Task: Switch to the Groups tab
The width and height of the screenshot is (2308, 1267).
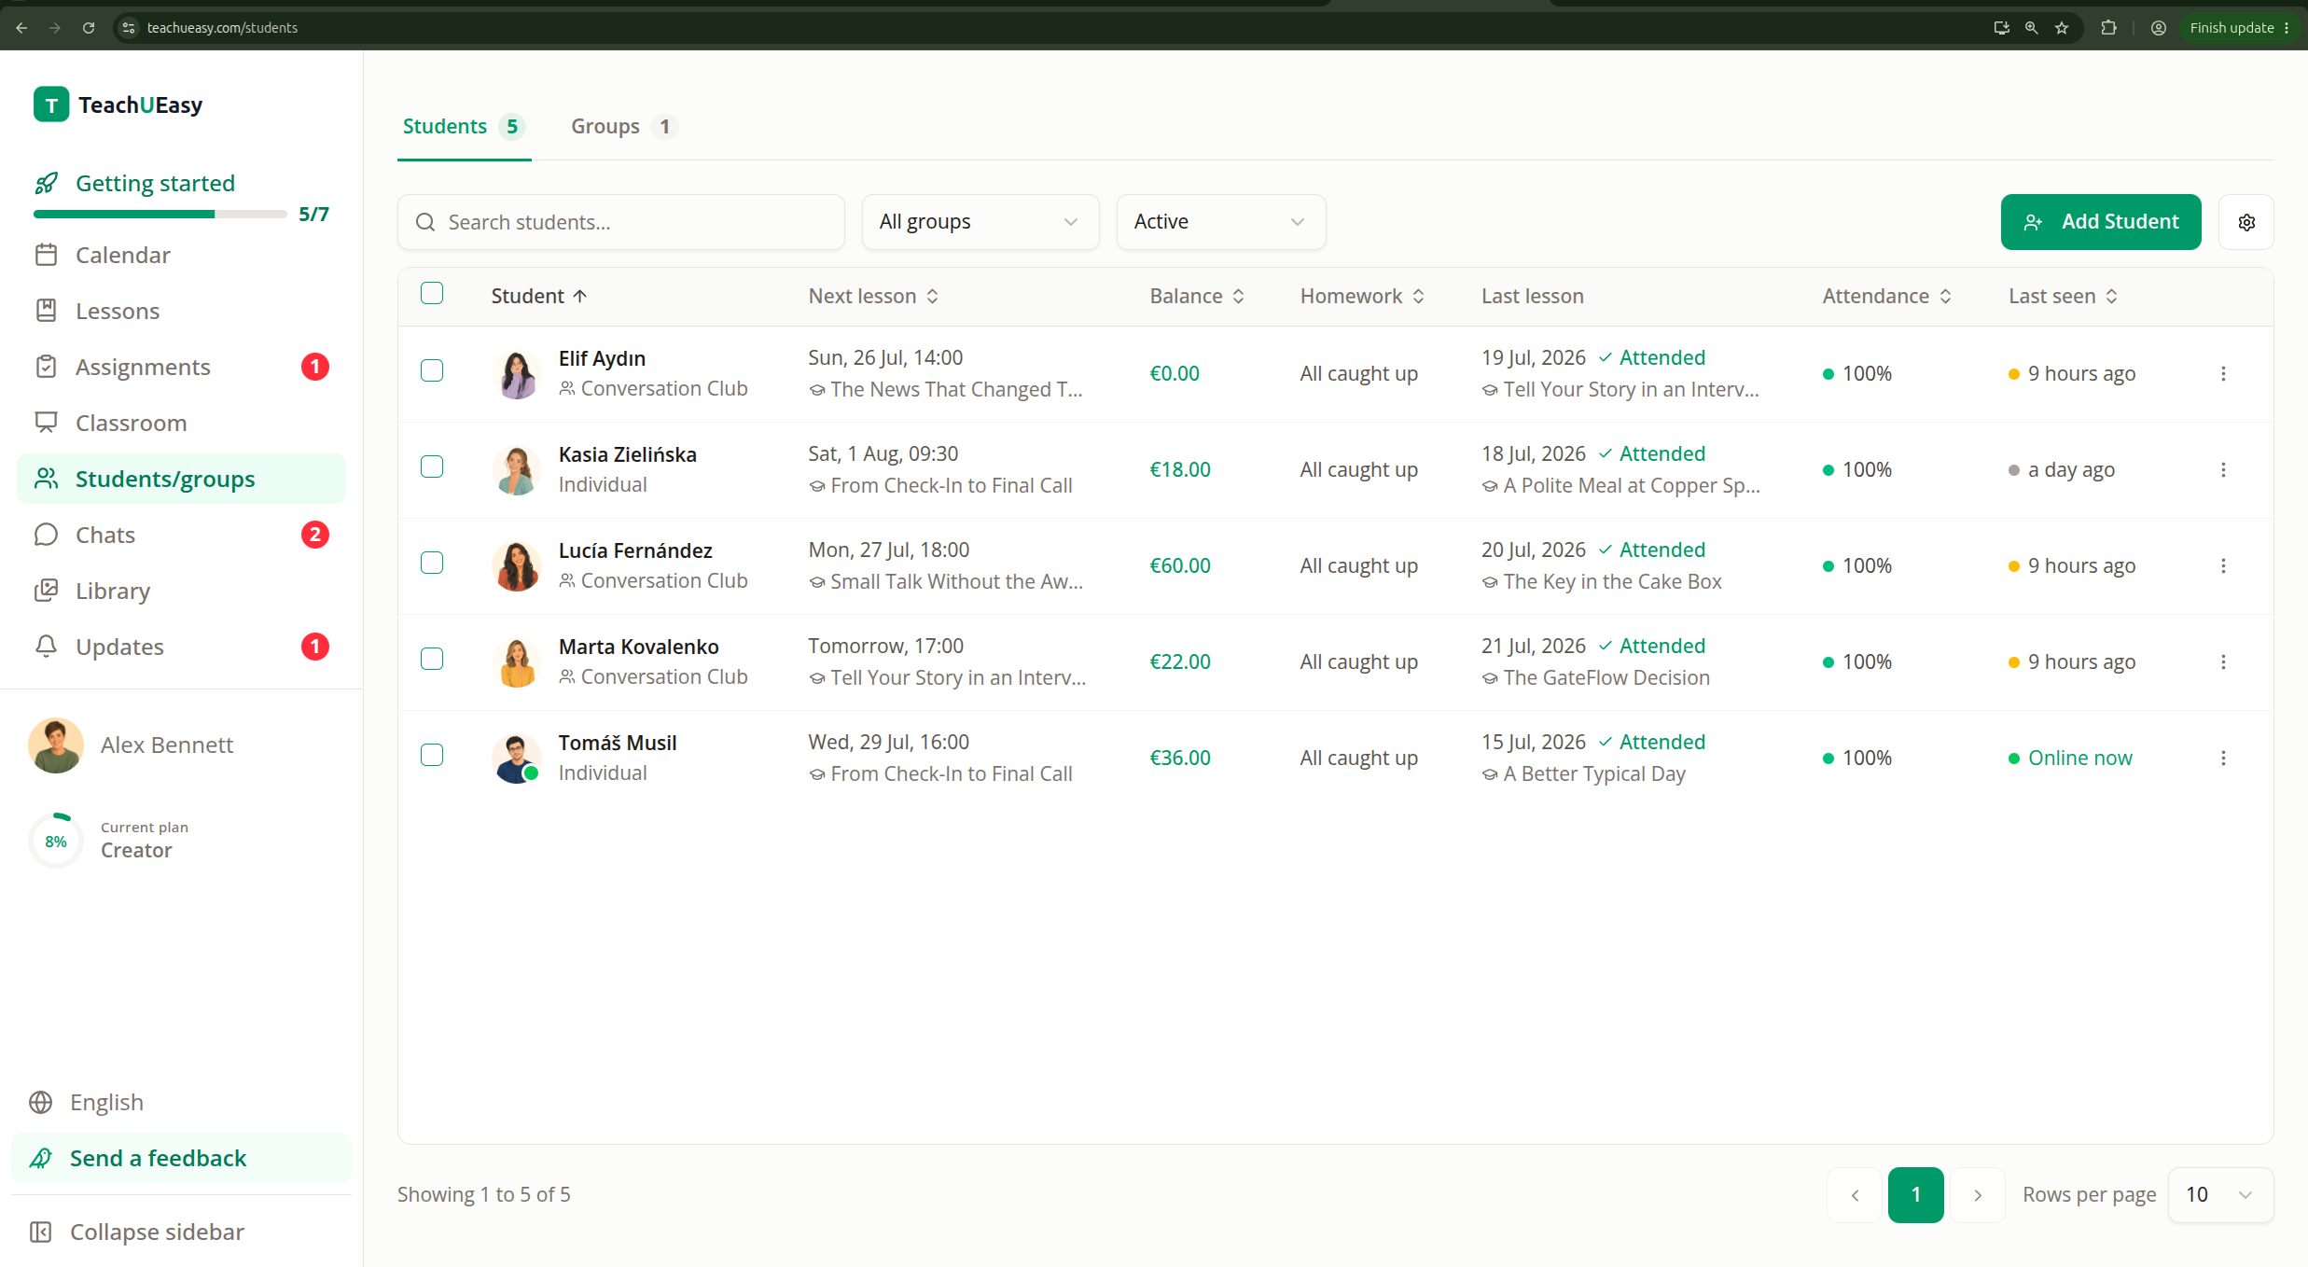Action: coord(623,126)
